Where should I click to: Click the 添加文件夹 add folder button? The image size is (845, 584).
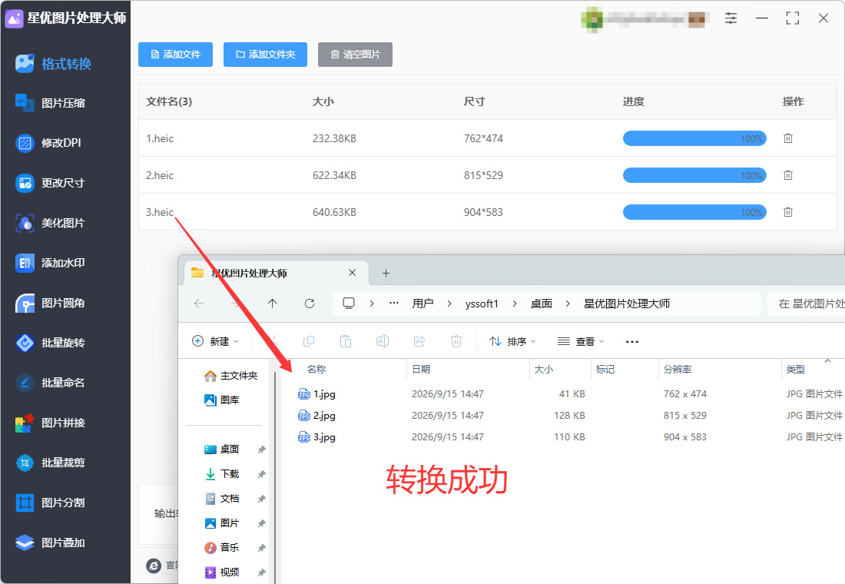click(265, 55)
